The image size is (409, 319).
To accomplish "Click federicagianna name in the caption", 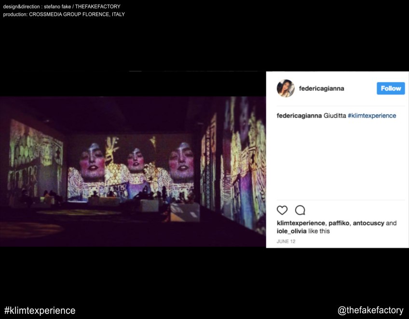I will (x=299, y=116).
